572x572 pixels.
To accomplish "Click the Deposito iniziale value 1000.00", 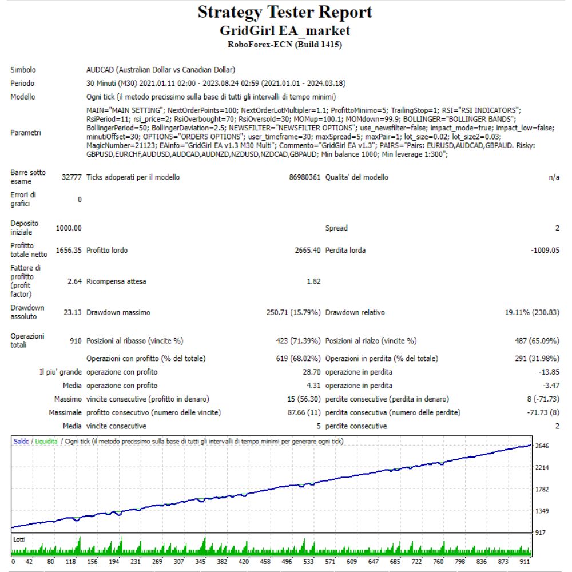I will pyautogui.click(x=69, y=228).
